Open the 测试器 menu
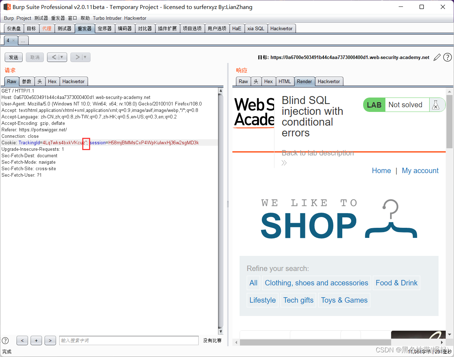454x357 pixels. pos(41,18)
